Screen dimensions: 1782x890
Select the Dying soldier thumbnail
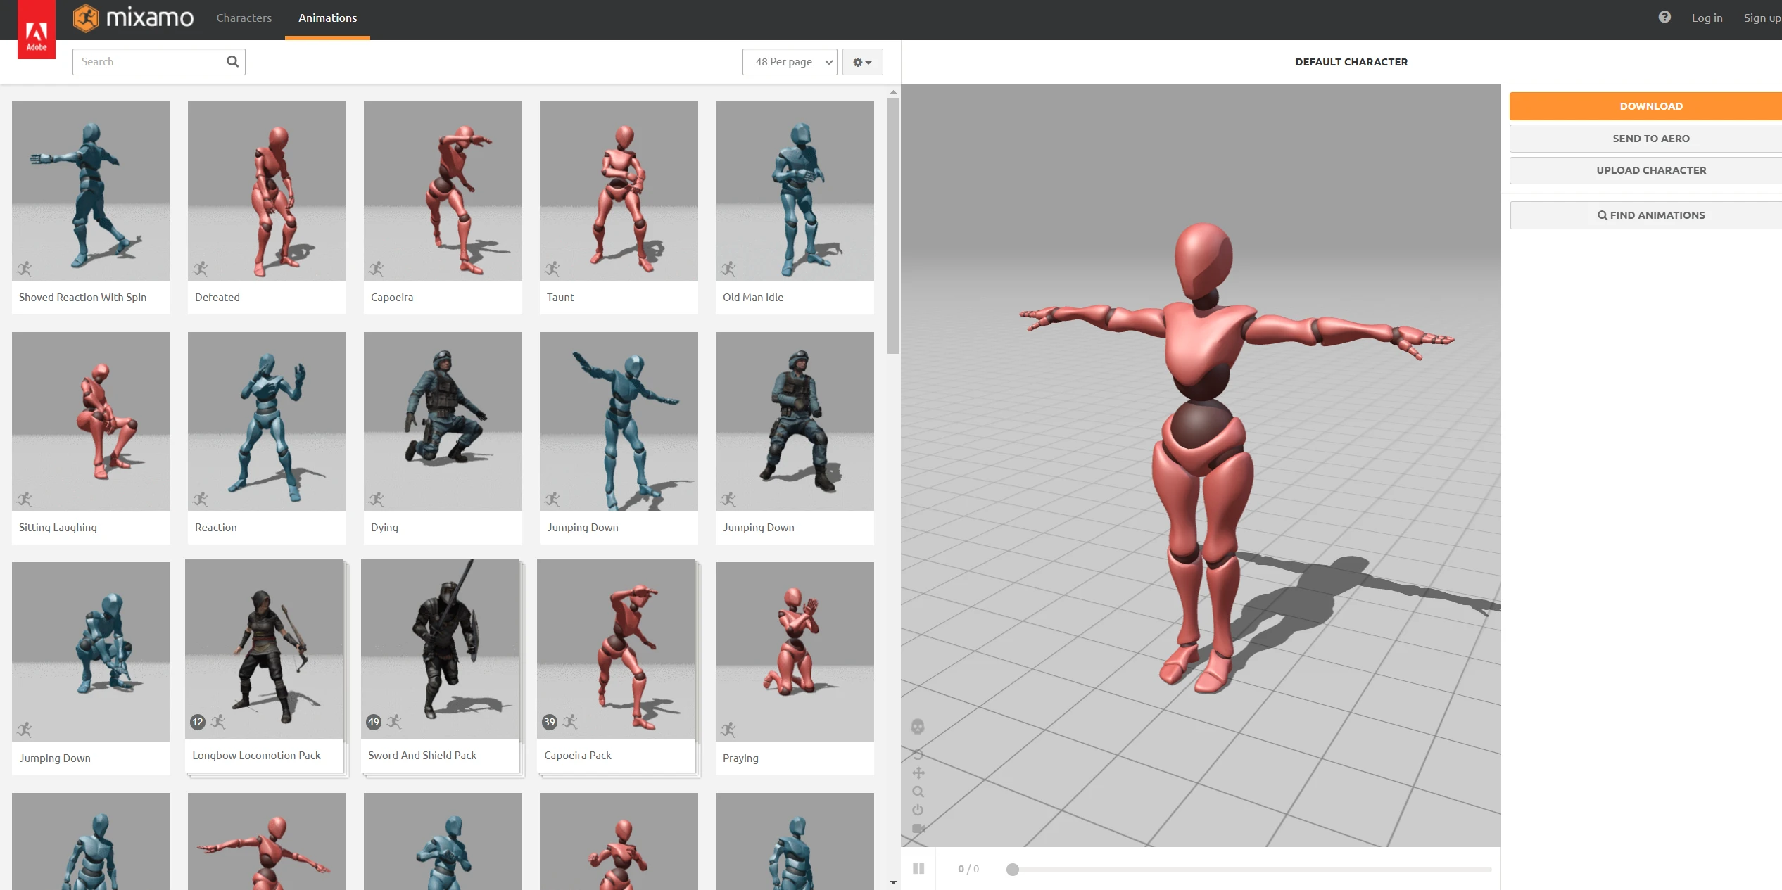443,421
